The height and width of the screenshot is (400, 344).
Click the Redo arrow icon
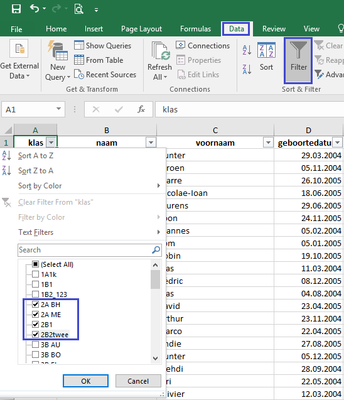56,9
